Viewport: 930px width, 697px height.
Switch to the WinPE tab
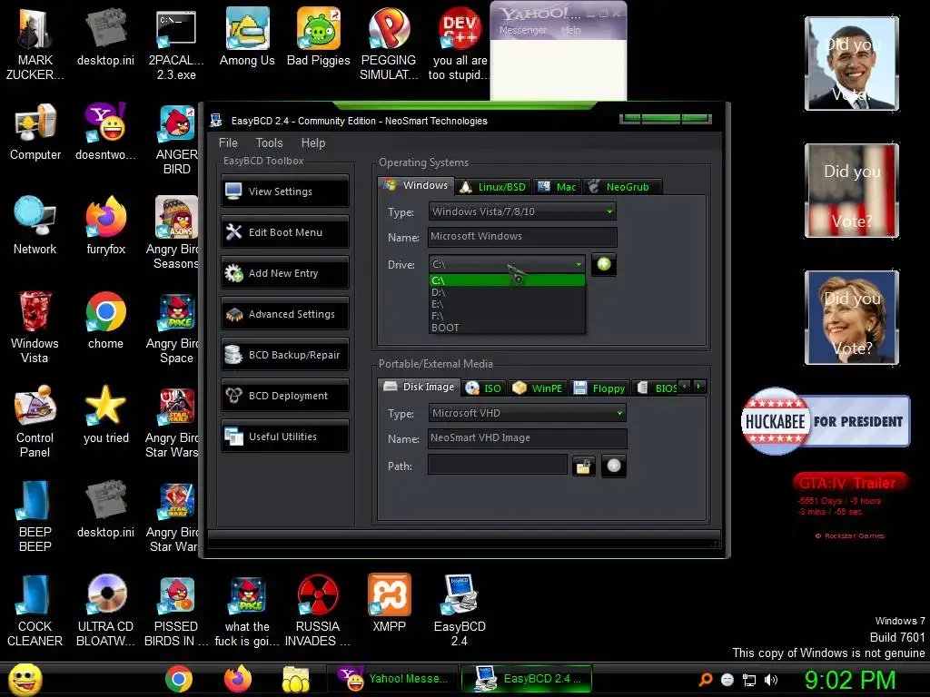coord(538,388)
